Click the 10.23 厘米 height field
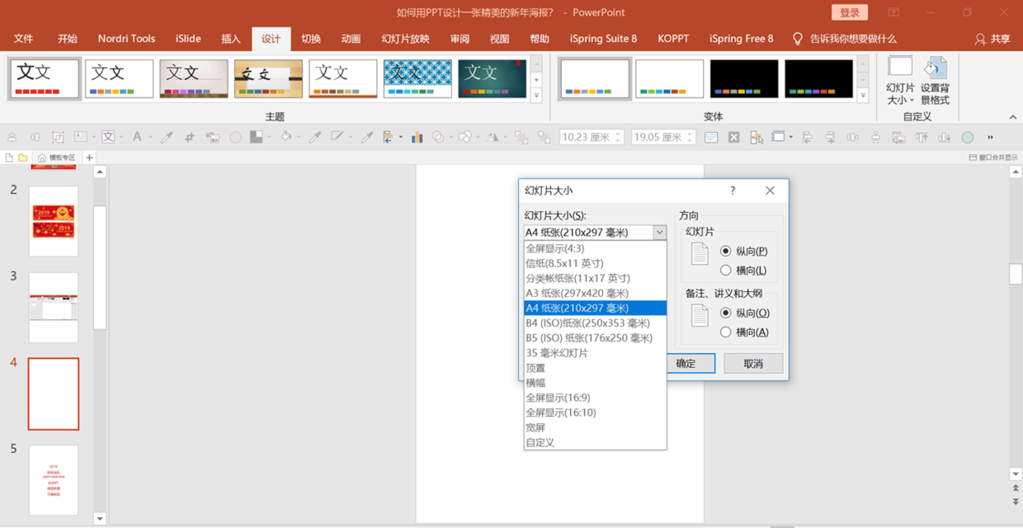 click(x=592, y=138)
